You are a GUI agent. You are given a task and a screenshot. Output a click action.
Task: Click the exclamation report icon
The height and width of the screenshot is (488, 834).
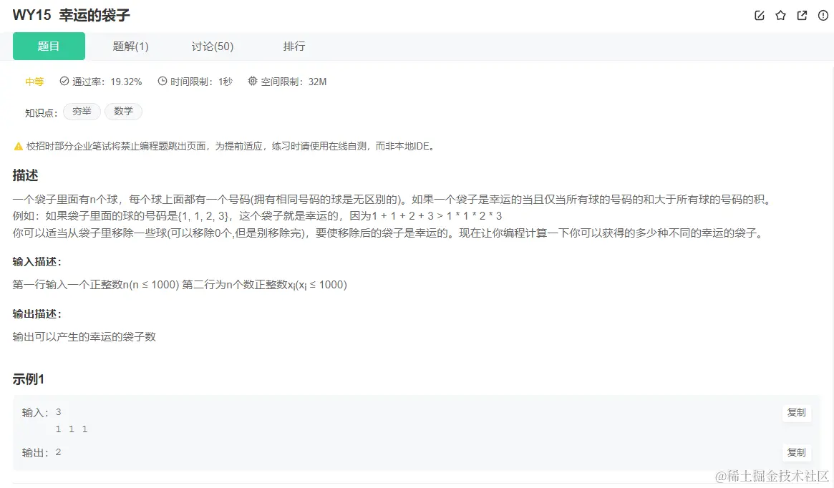[823, 16]
